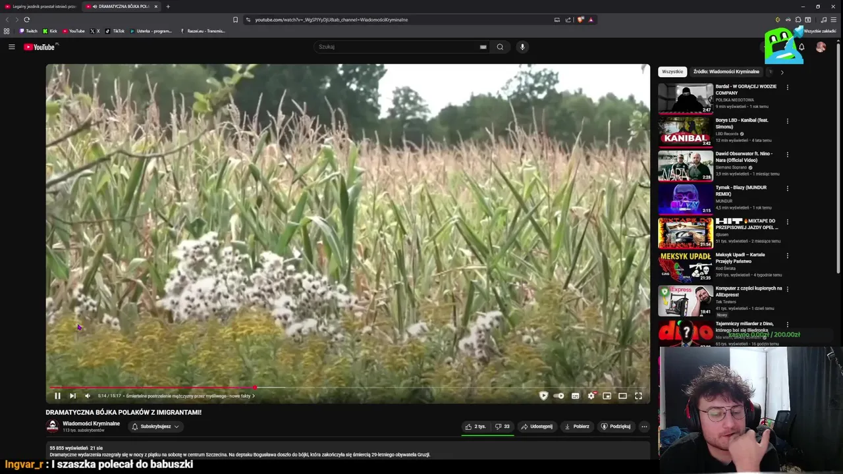The width and height of the screenshot is (843, 474).
Task: Reload the page with refresh button
Action: [x=27, y=20]
